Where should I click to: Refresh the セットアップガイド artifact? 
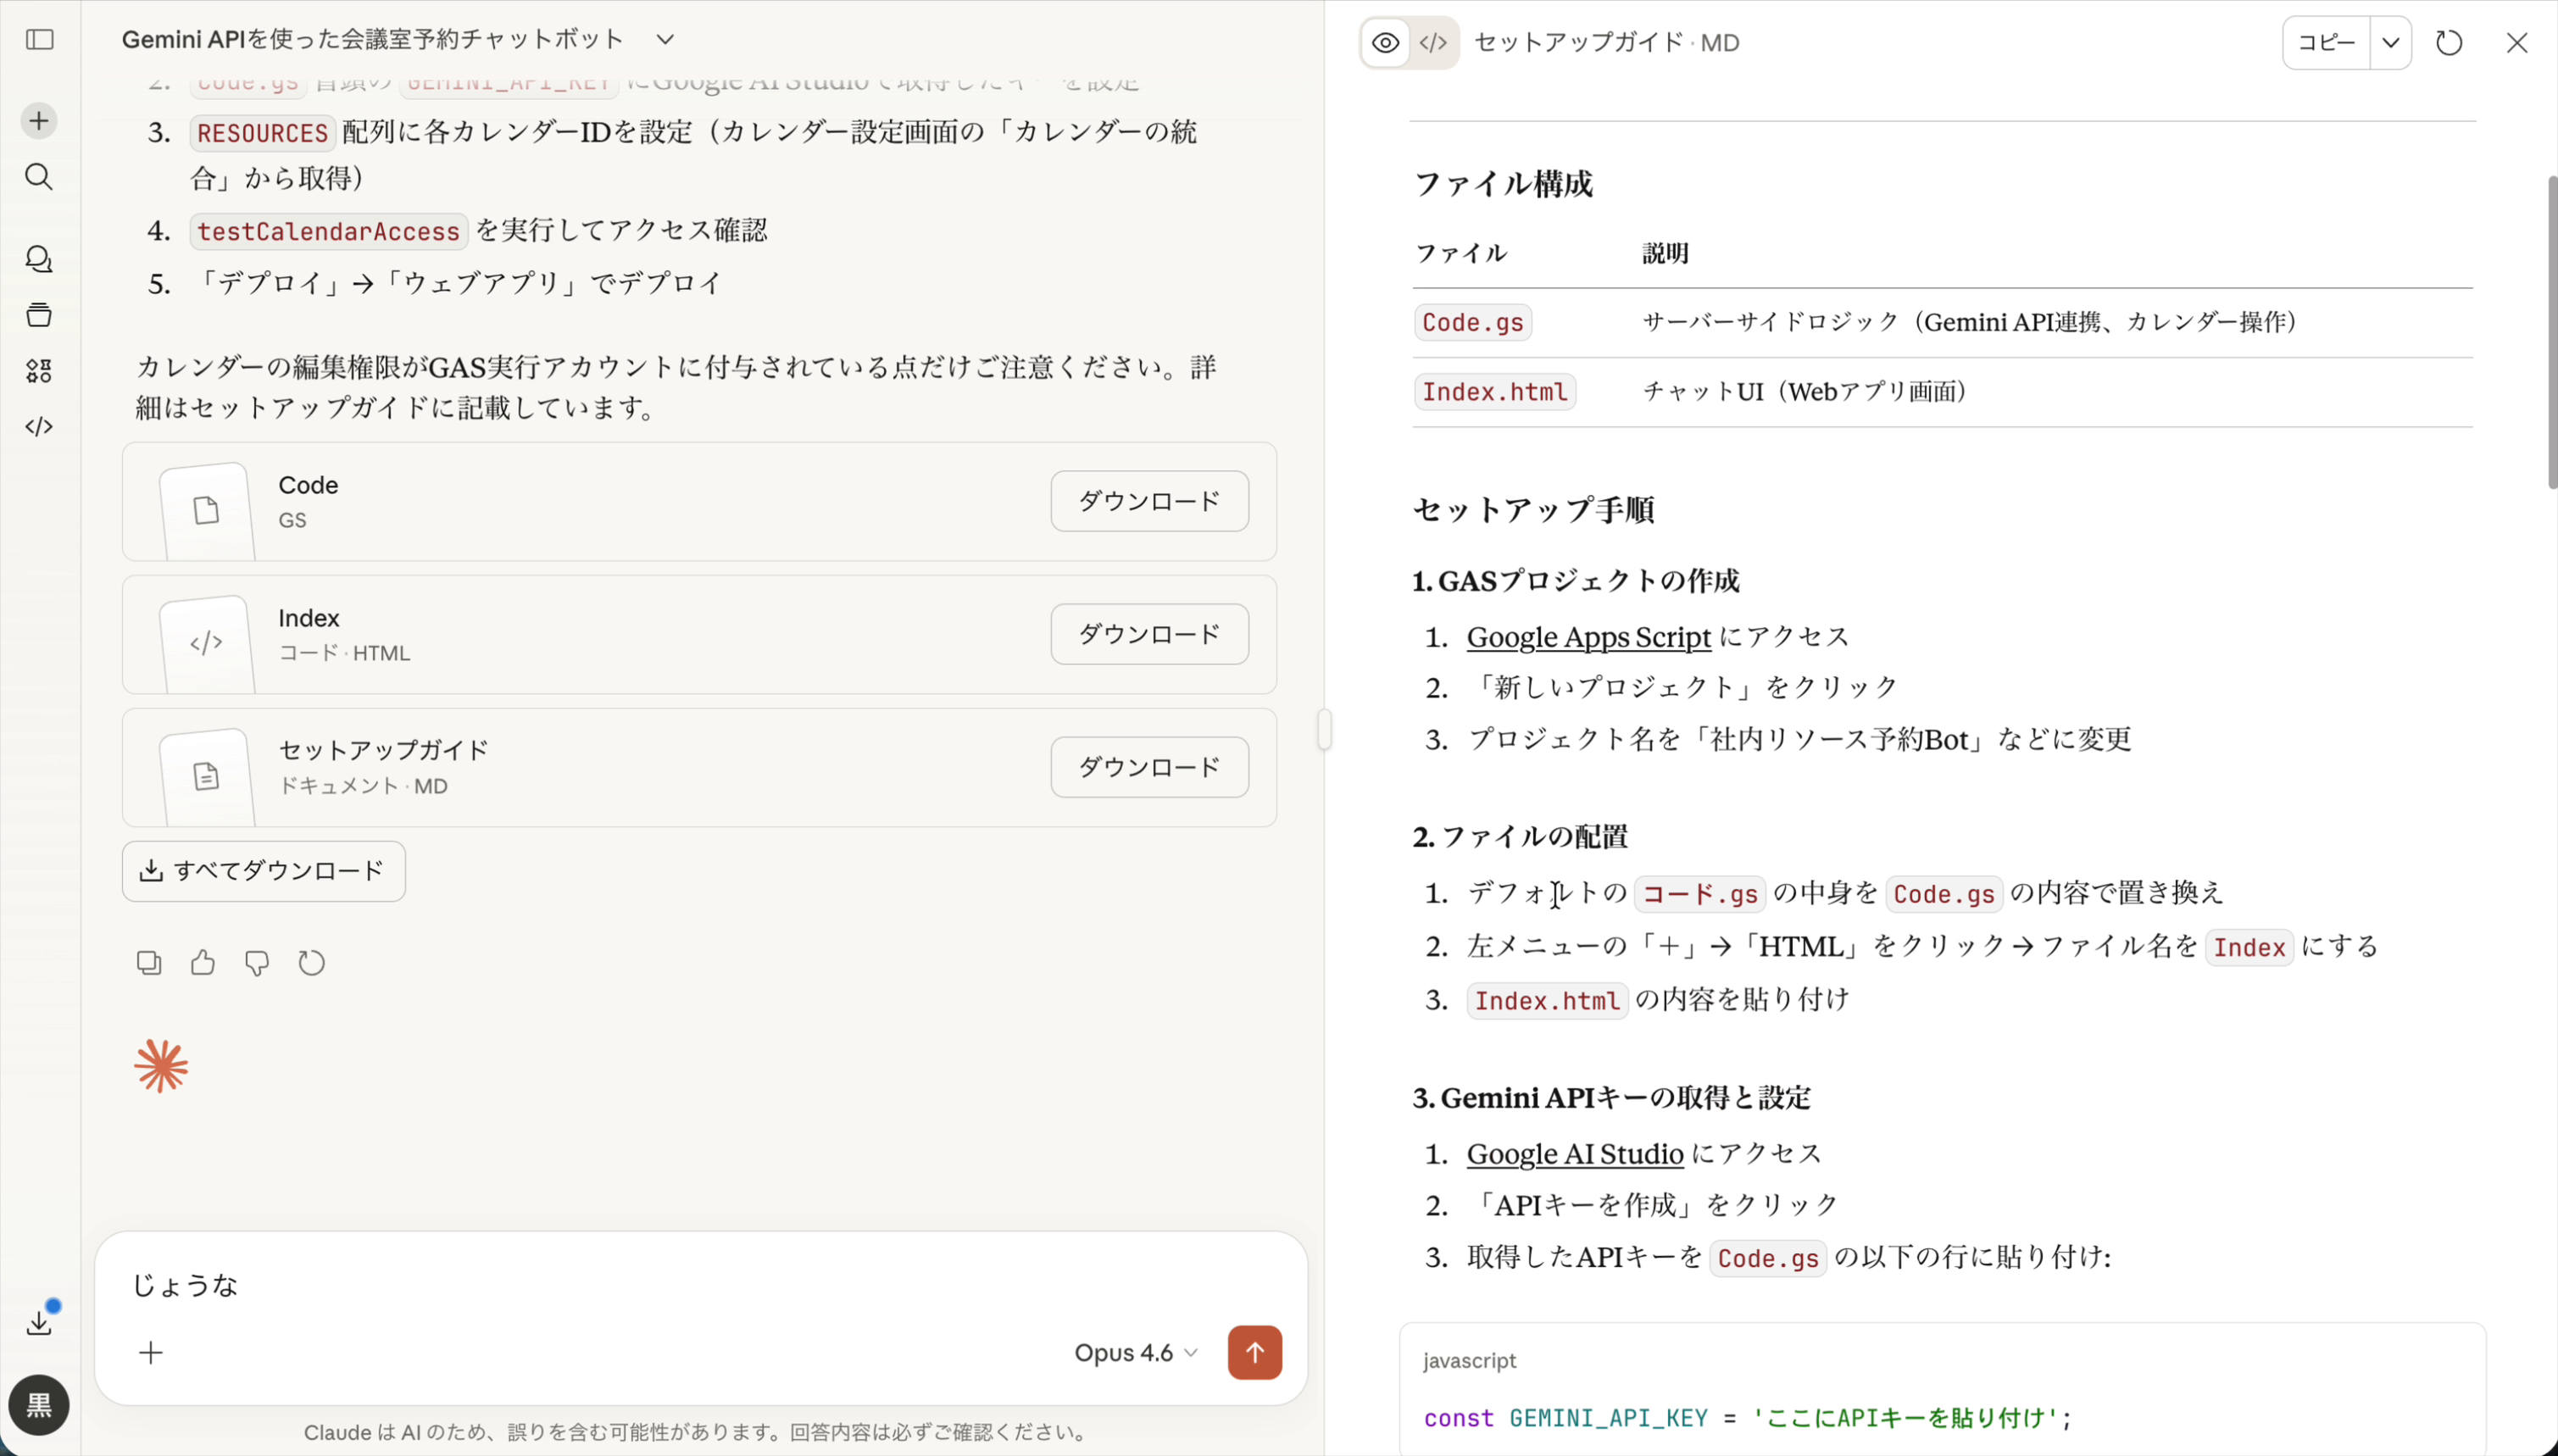pyautogui.click(x=2449, y=42)
